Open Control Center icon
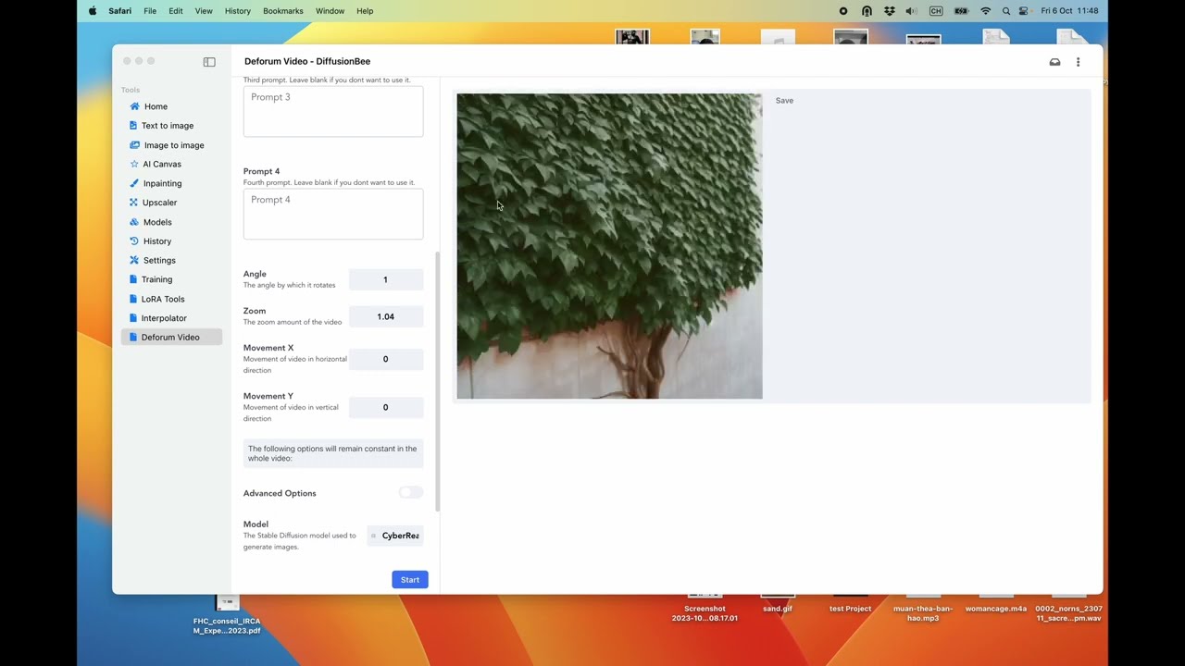The height and width of the screenshot is (666, 1185). (x=1024, y=11)
